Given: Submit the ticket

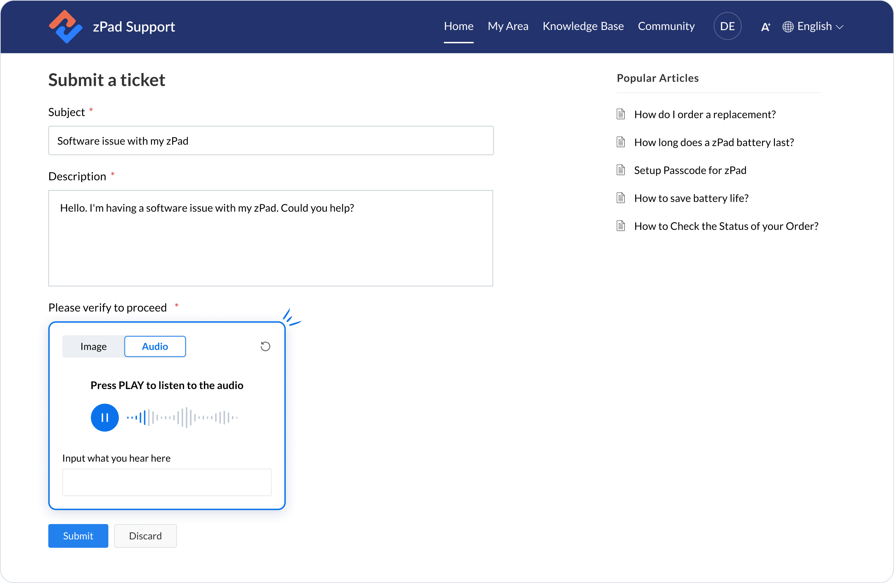Looking at the screenshot, I should [78, 536].
